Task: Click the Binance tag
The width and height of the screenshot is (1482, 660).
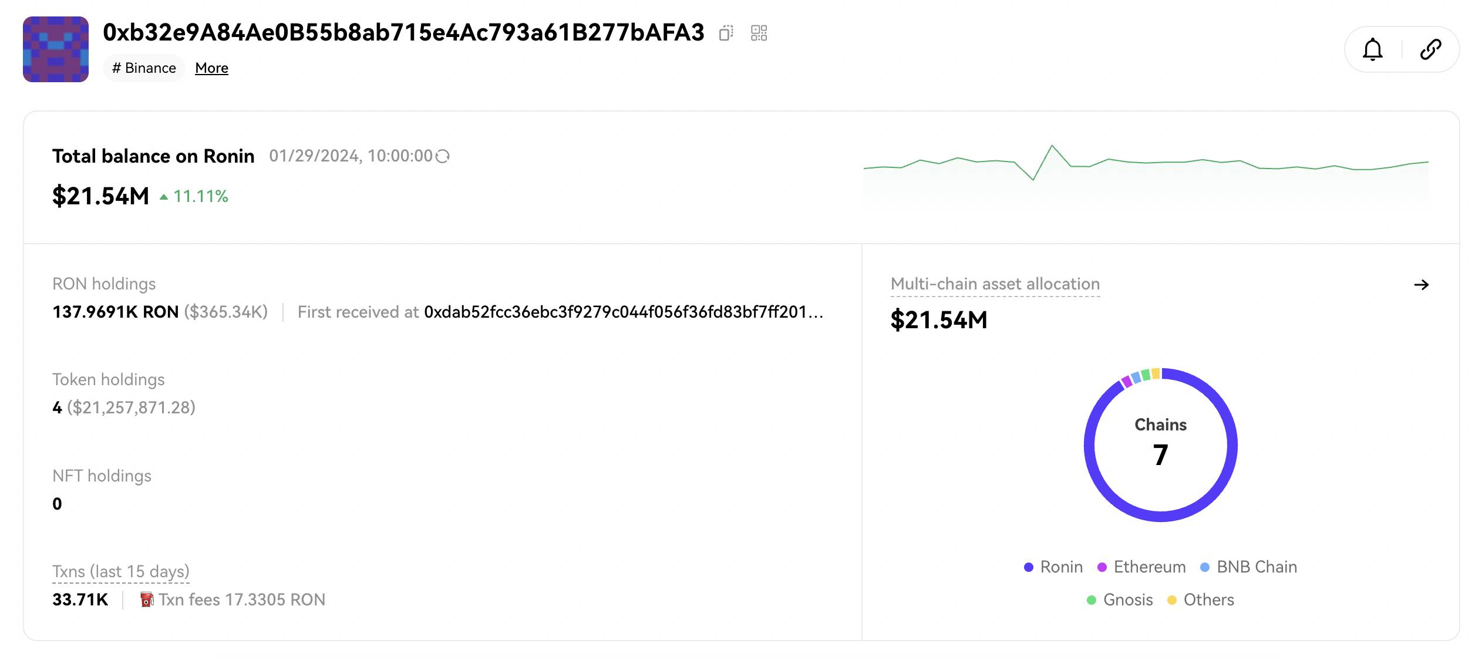Action: click(144, 68)
